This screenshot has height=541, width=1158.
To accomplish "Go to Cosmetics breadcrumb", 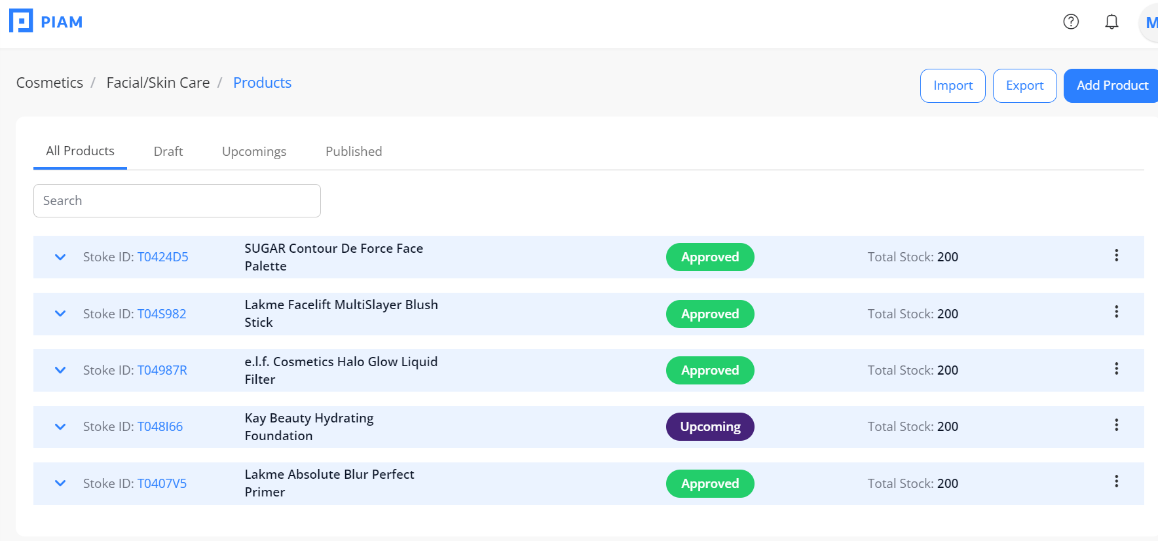I will 50,83.
